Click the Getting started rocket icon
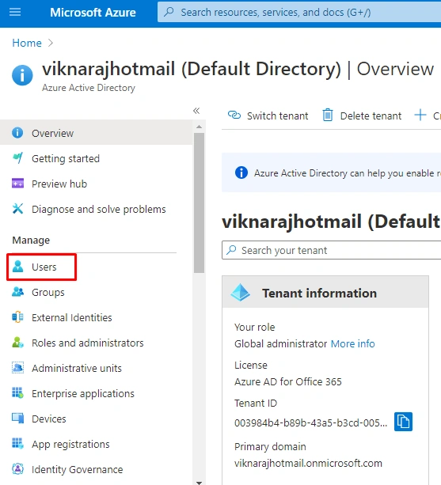The image size is (441, 485). click(x=17, y=157)
